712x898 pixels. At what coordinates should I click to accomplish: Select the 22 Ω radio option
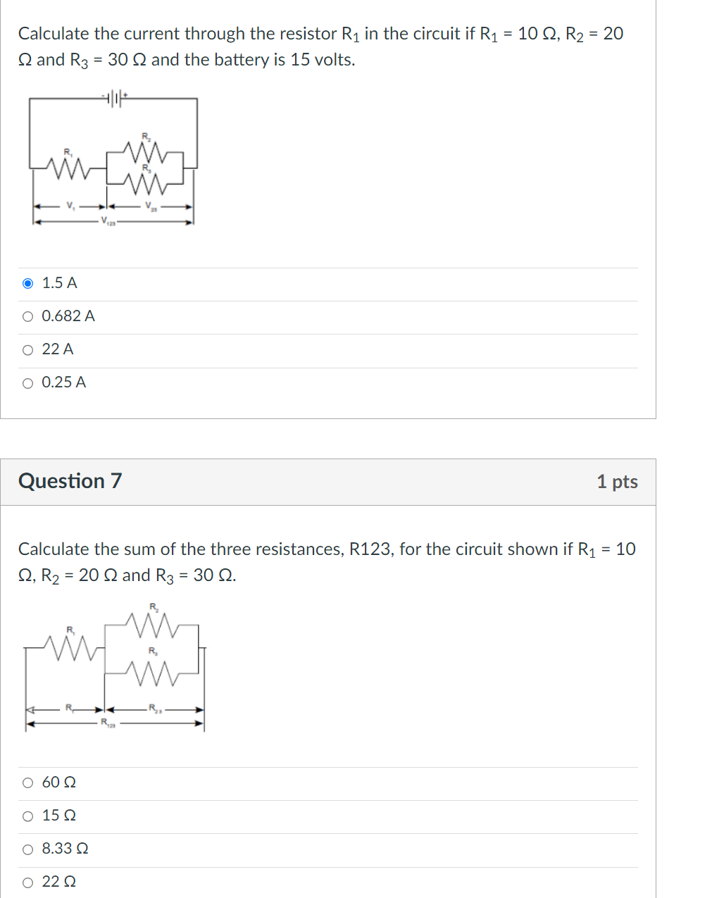[28, 883]
